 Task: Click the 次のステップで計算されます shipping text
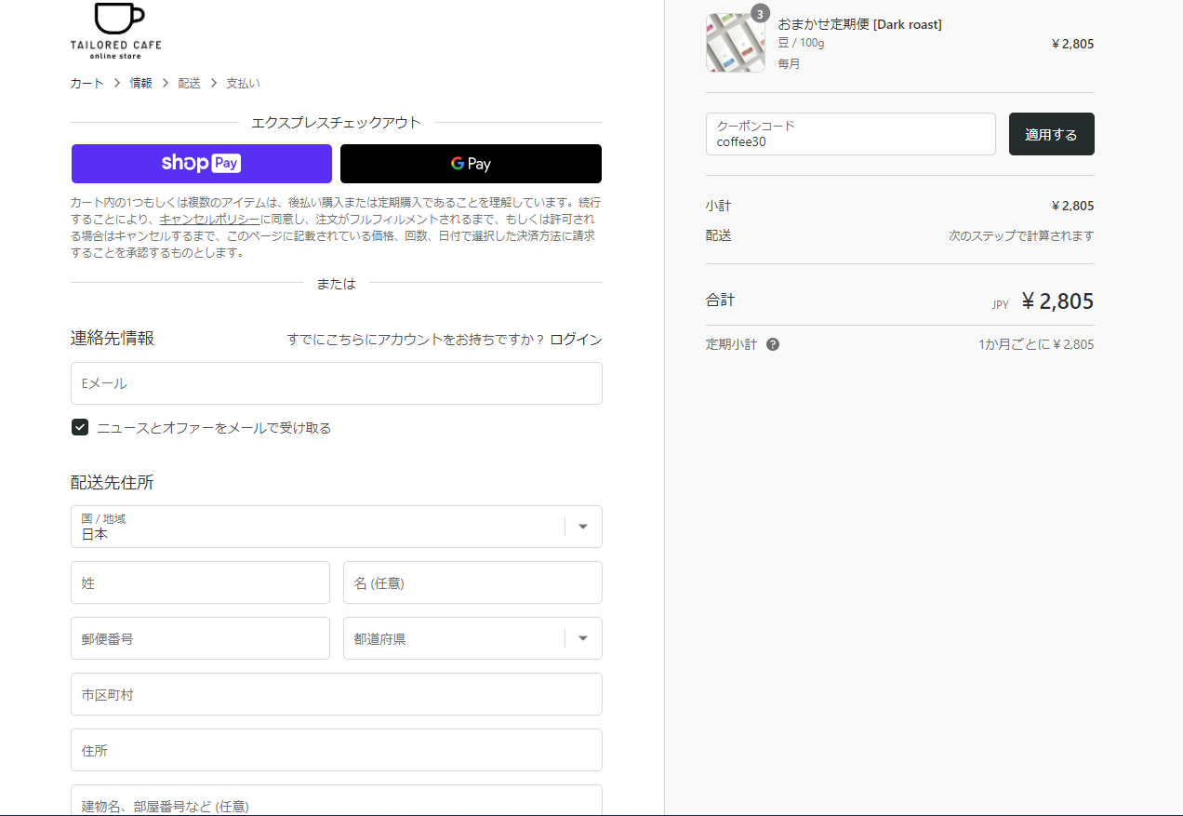[1021, 235]
